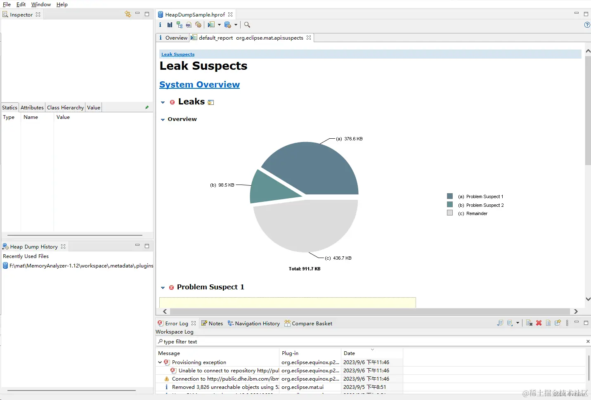Switch to the Notes tab
This screenshot has height=400, width=591.
pos(212,323)
